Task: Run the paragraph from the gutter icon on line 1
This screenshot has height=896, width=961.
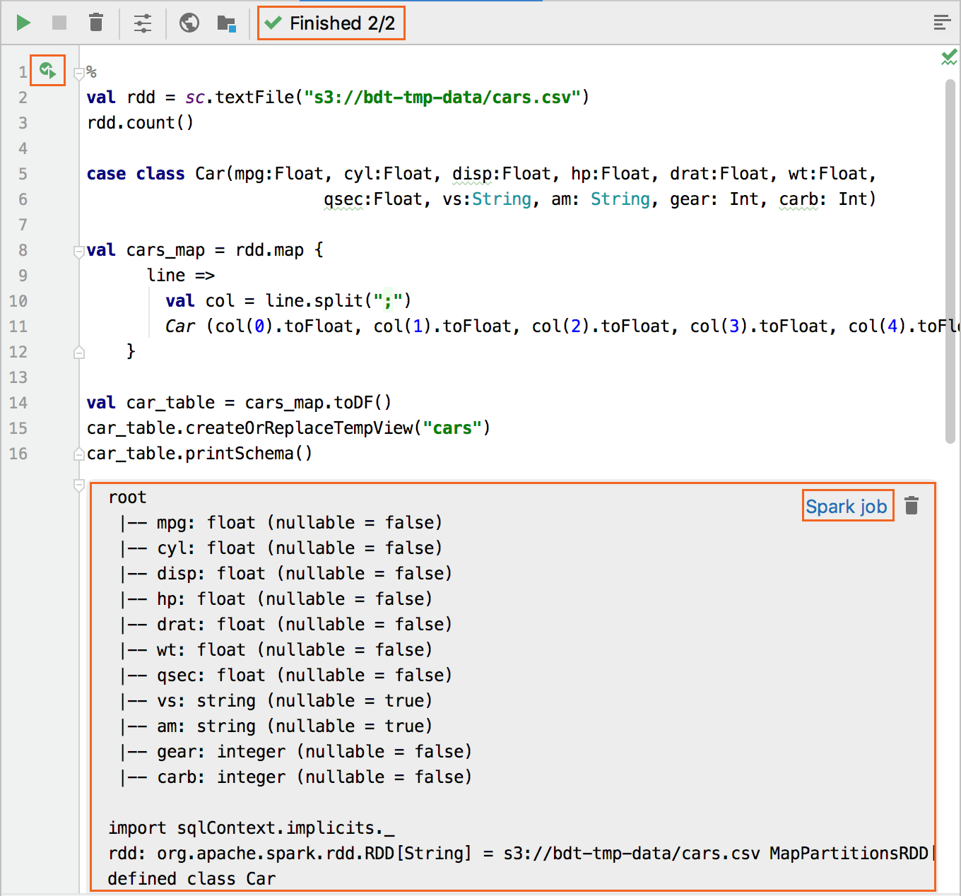Action: click(x=47, y=71)
